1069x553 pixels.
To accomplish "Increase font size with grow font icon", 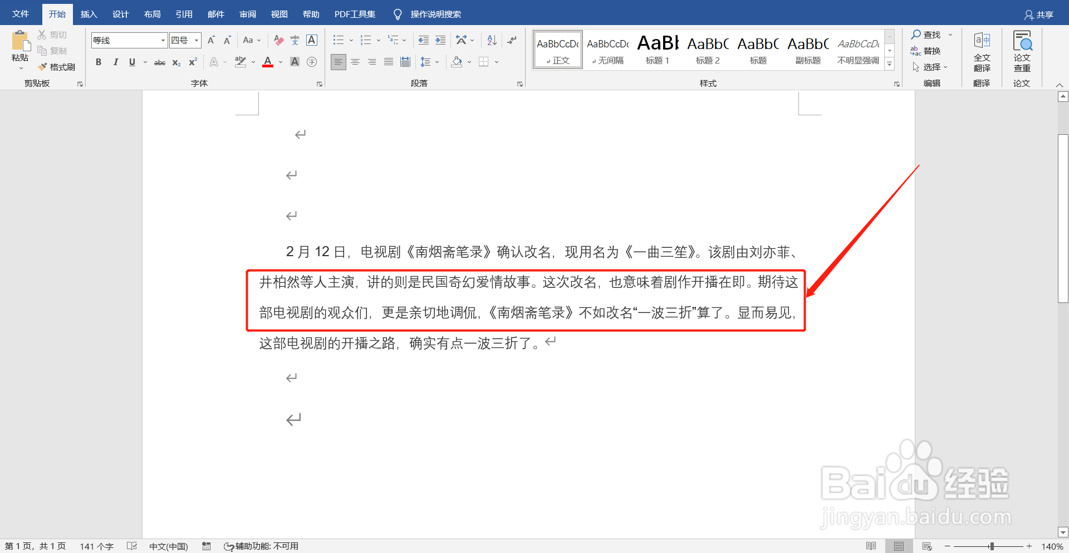I will [x=211, y=40].
